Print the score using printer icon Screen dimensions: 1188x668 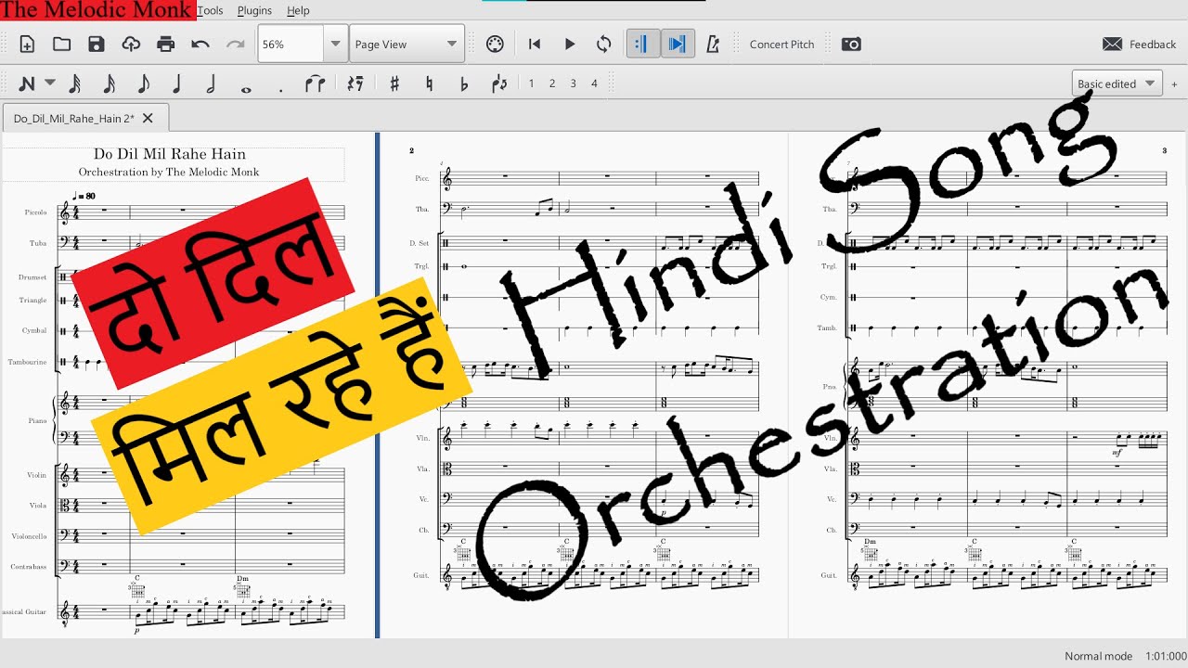pyautogui.click(x=166, y=45)
